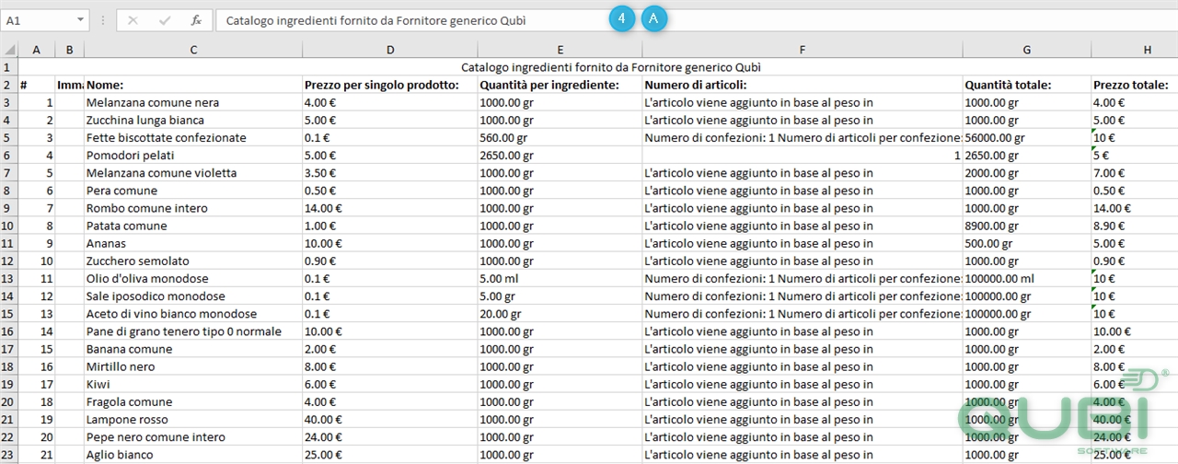Select column F header
This screenshot has width=1178, height=464.
click(803, 50)
